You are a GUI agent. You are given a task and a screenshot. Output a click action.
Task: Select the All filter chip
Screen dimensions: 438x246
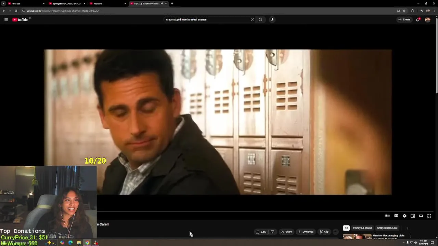346,228
